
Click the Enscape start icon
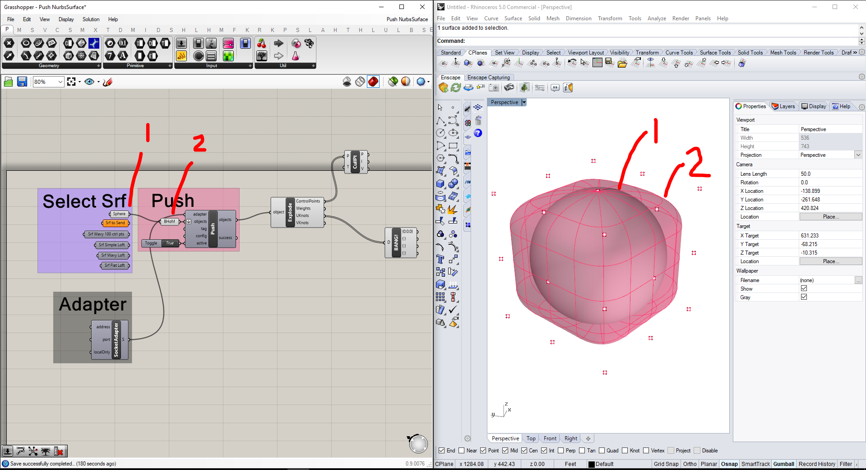point(443,87)
